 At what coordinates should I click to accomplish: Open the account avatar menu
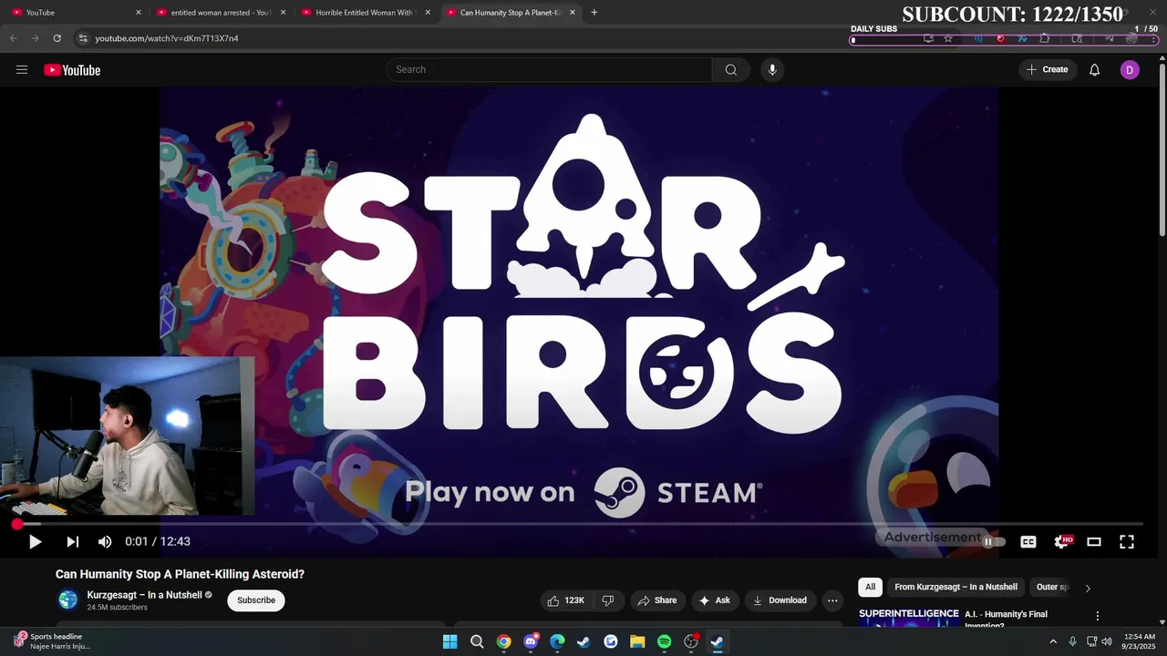pyautogui.click(x=1130, y=70)
